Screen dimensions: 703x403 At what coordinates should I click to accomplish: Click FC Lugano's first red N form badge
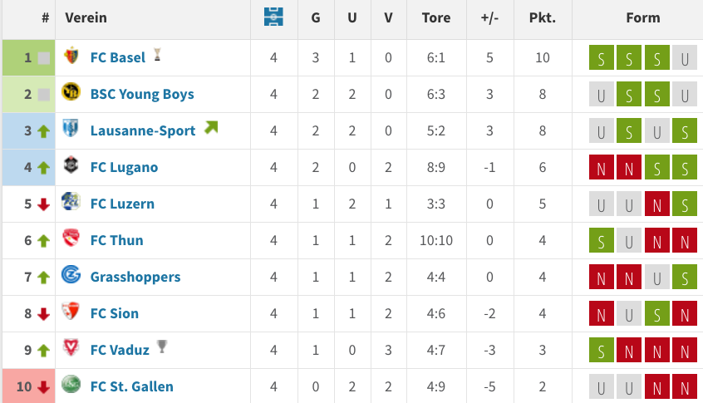click(602, 167)
